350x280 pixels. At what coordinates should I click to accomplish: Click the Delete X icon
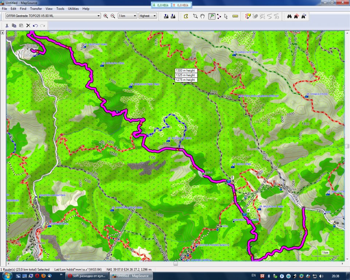click(x=28, y=26)
